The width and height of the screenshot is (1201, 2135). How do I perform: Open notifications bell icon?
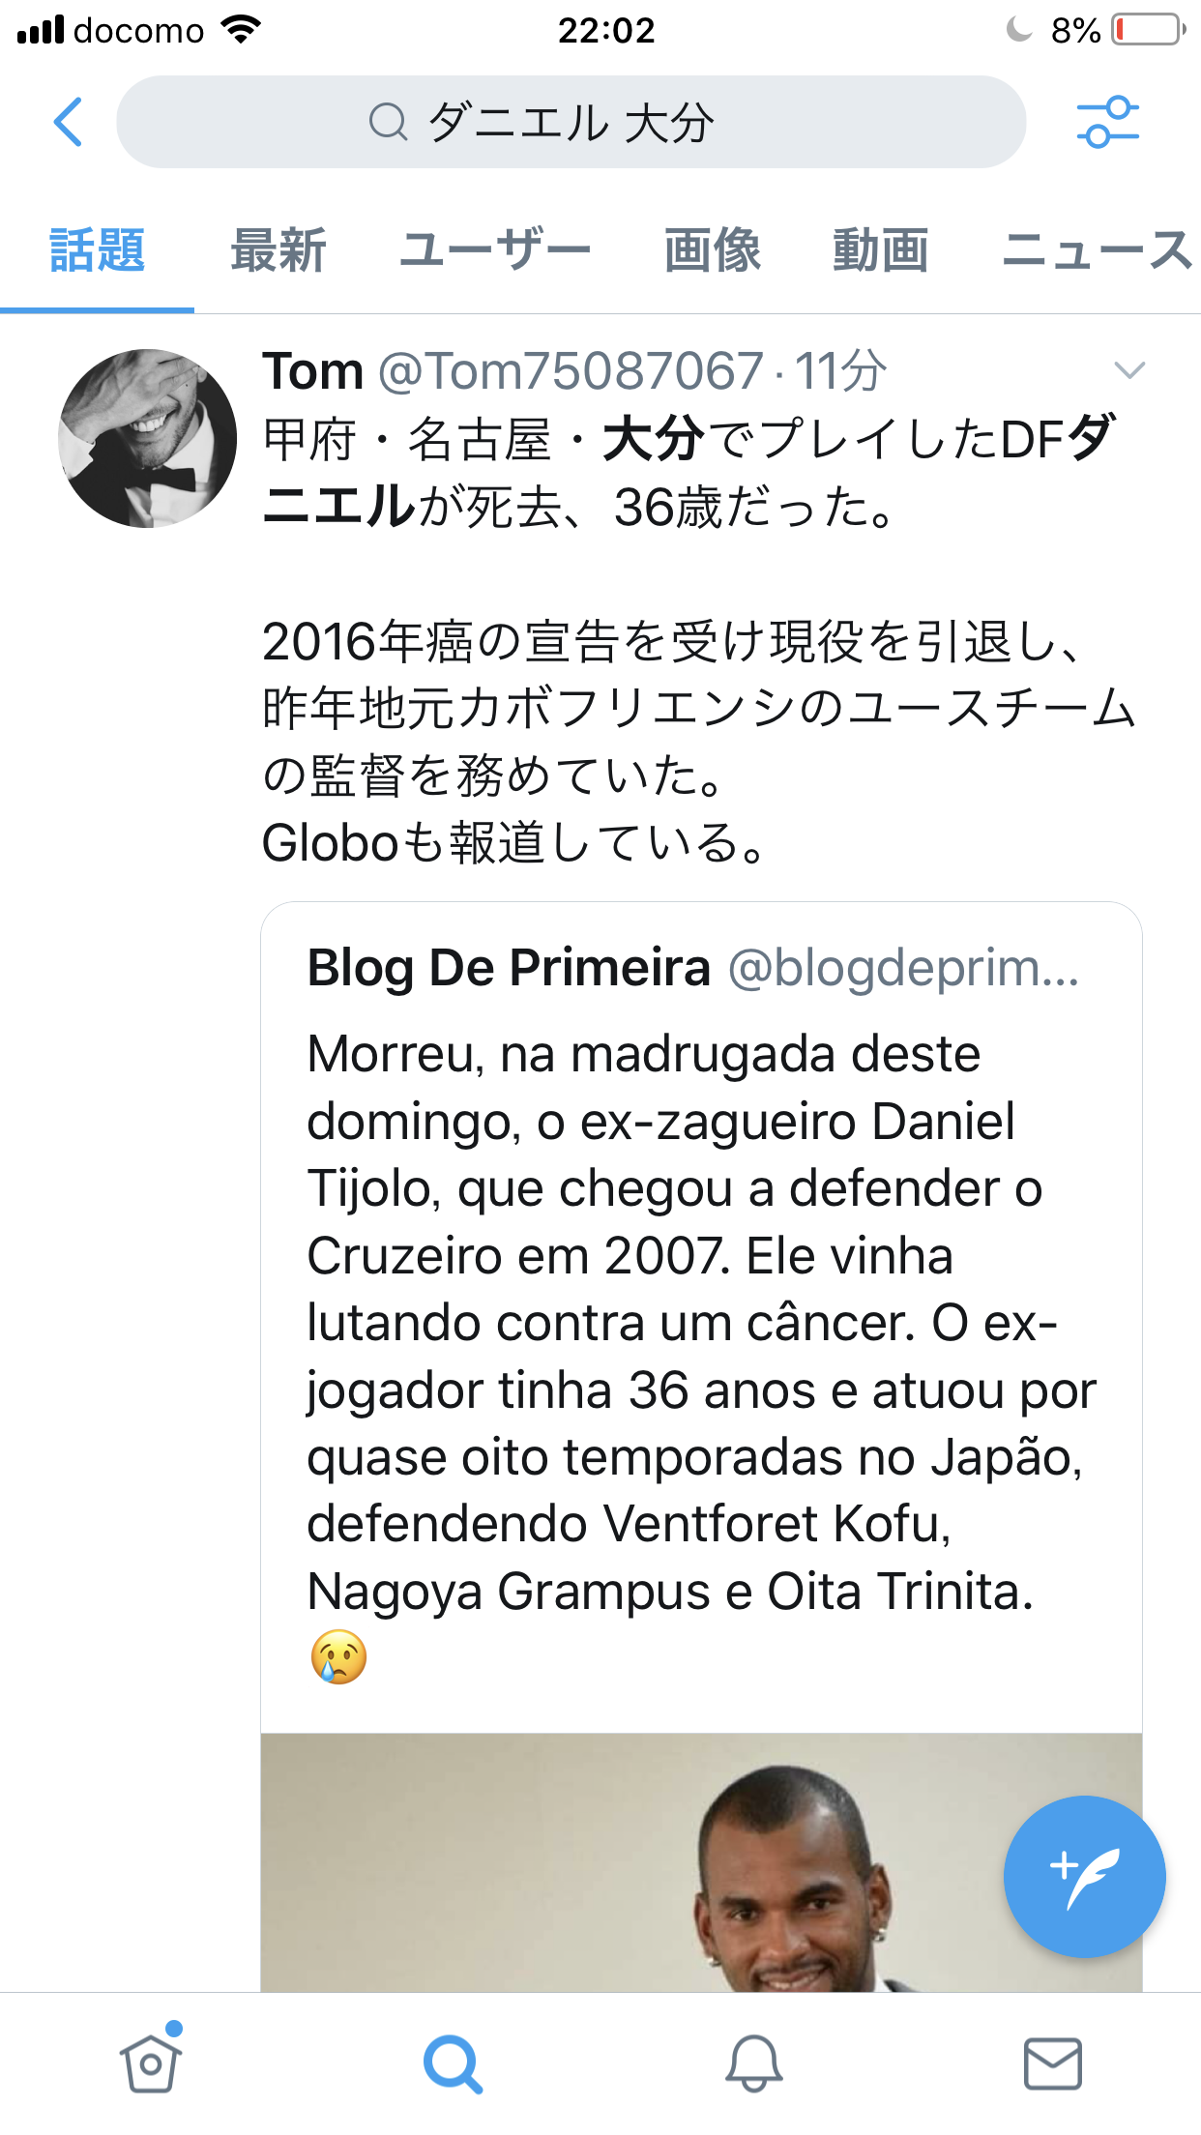(753, 2063)
